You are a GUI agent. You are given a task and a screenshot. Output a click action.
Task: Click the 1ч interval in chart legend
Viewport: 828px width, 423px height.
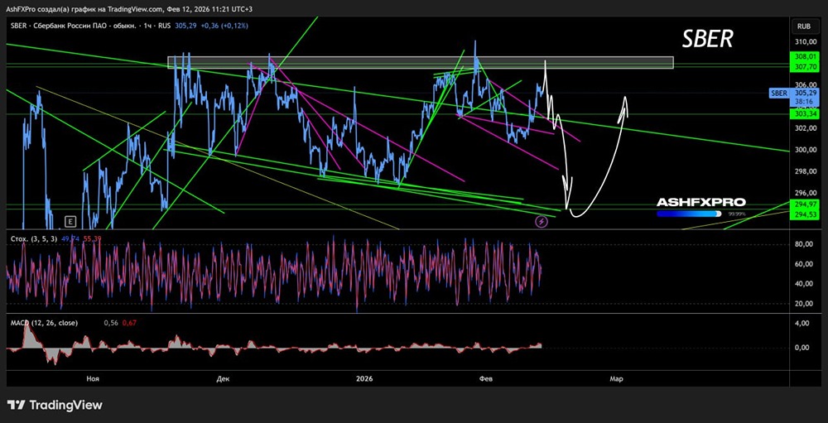pyautogui.click(x=148, y=26)
